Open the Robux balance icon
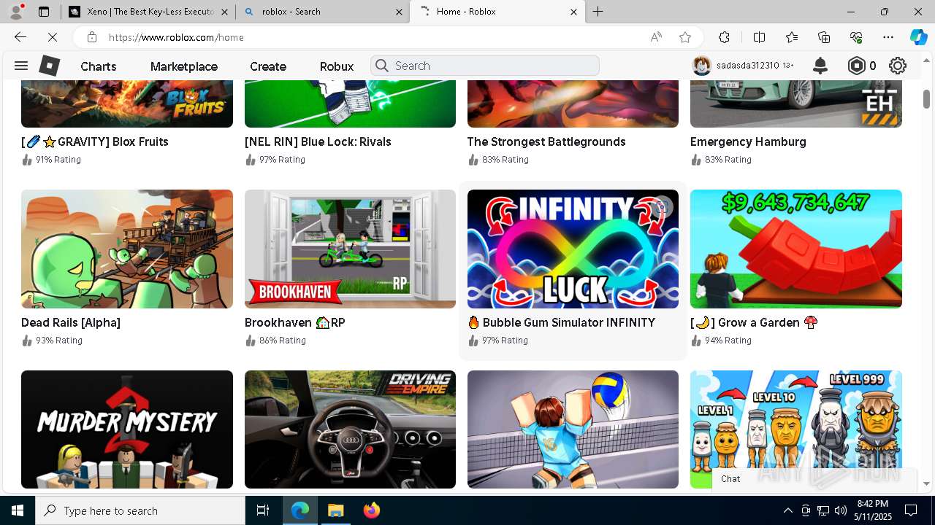The width and height of the screenshot is (935, 525). (x=856, y=66)
